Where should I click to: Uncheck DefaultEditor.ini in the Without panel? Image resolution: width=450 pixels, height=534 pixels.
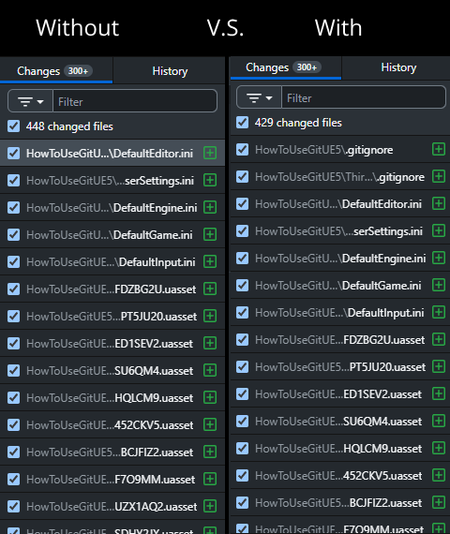pyautogui.click(x=14, y=153)
